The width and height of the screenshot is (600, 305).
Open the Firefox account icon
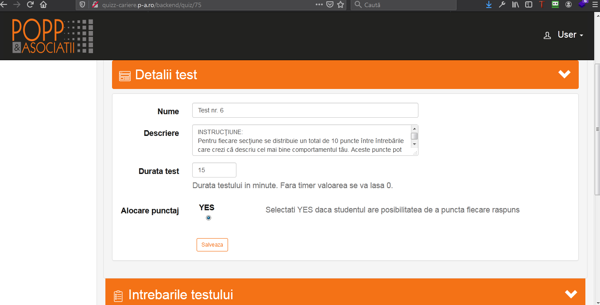click(x=569, y=5)
